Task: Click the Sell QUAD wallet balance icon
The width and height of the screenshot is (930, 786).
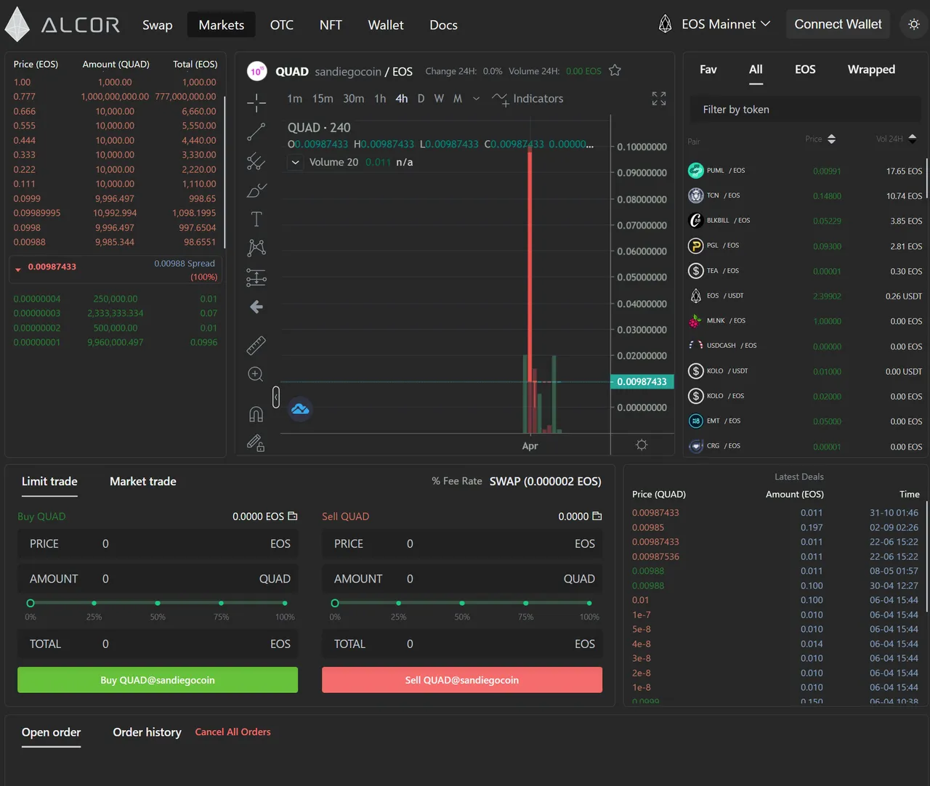Action: (597, 516)
